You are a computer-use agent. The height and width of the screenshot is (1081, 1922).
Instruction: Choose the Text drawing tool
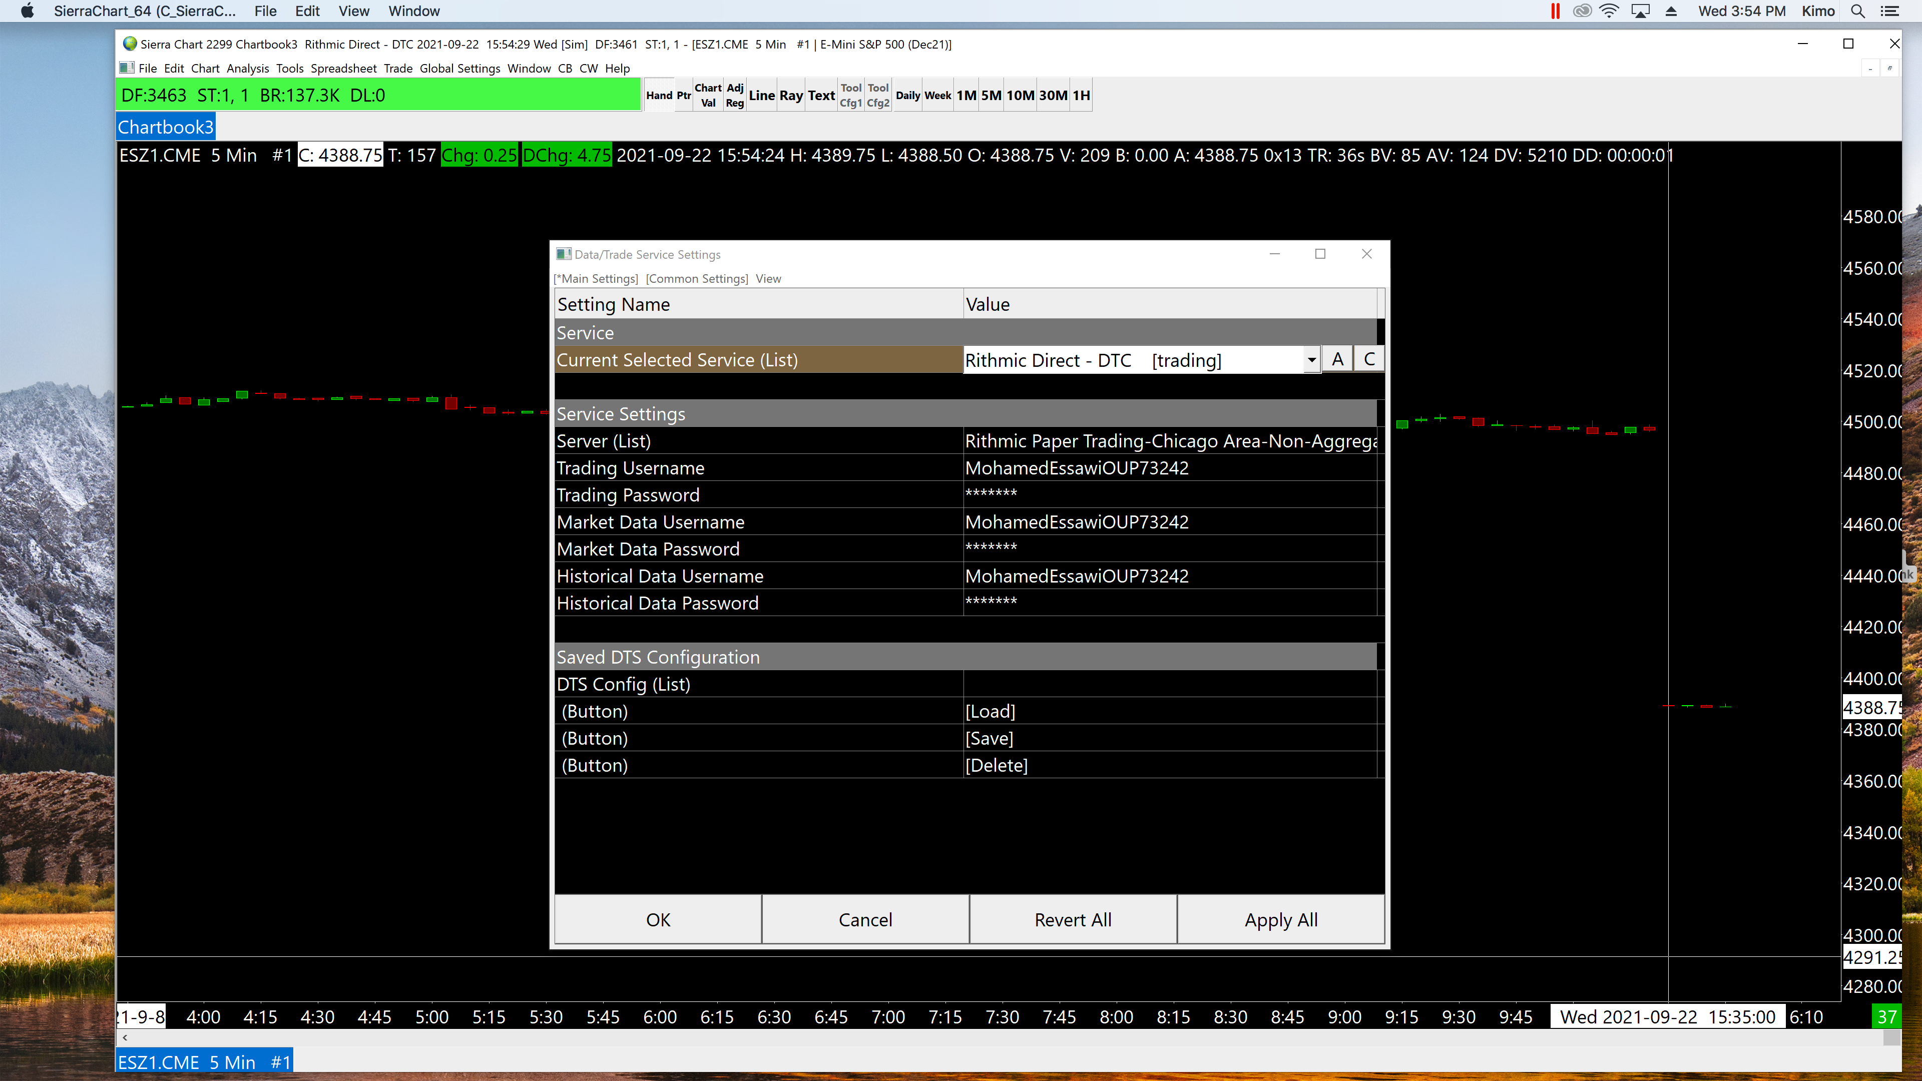pyautogui.click(x=821, y=96)
